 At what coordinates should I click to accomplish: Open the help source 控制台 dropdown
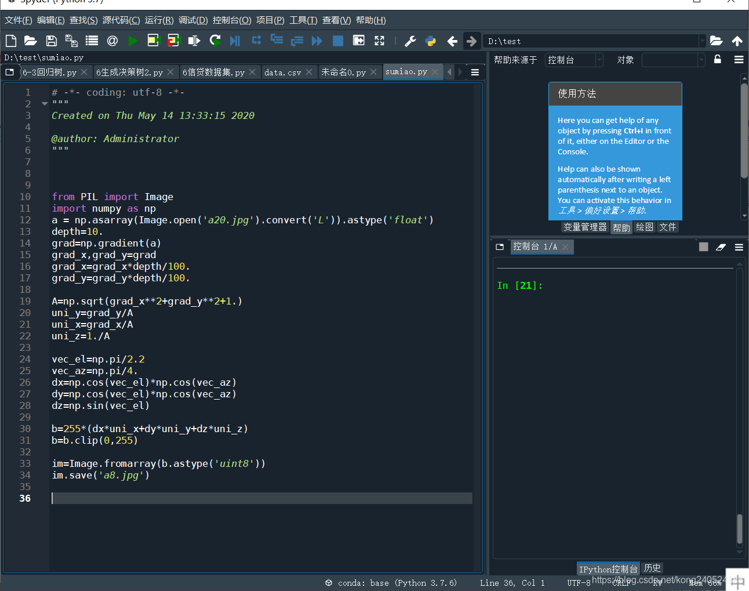click(x=575, y=60)
